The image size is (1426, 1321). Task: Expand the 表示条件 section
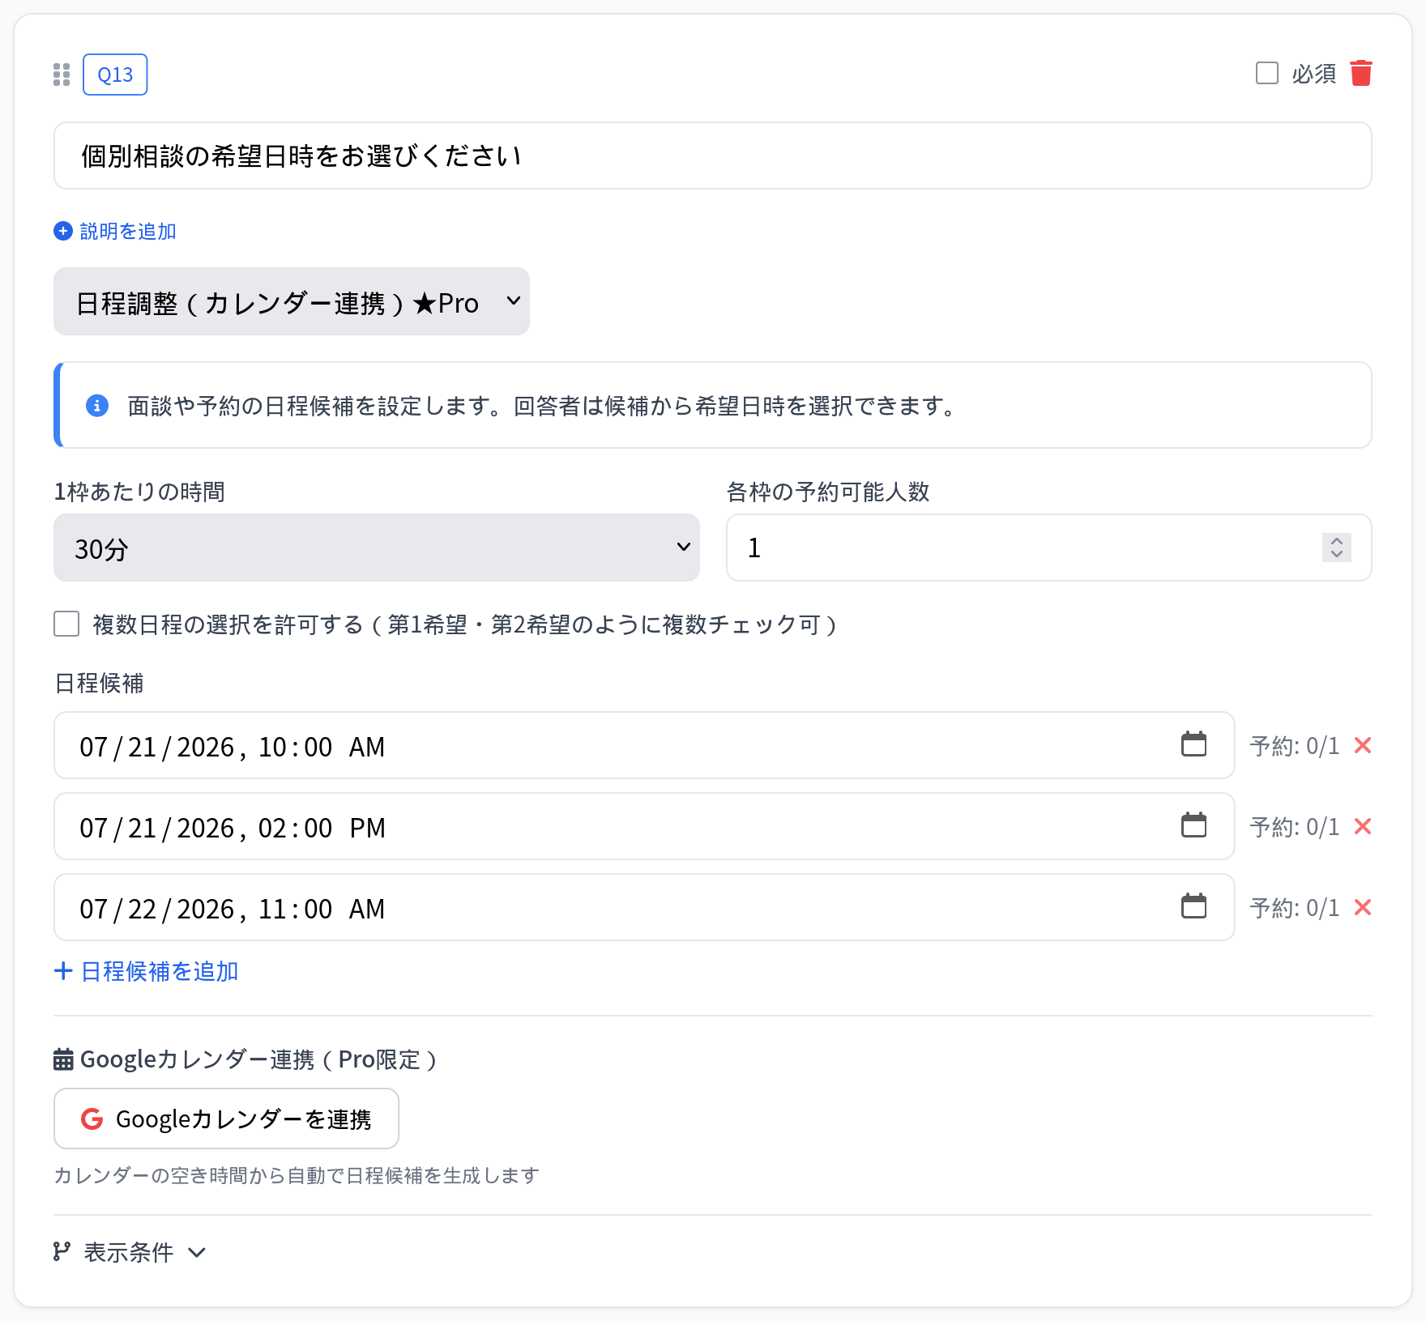click(130, 1252)
